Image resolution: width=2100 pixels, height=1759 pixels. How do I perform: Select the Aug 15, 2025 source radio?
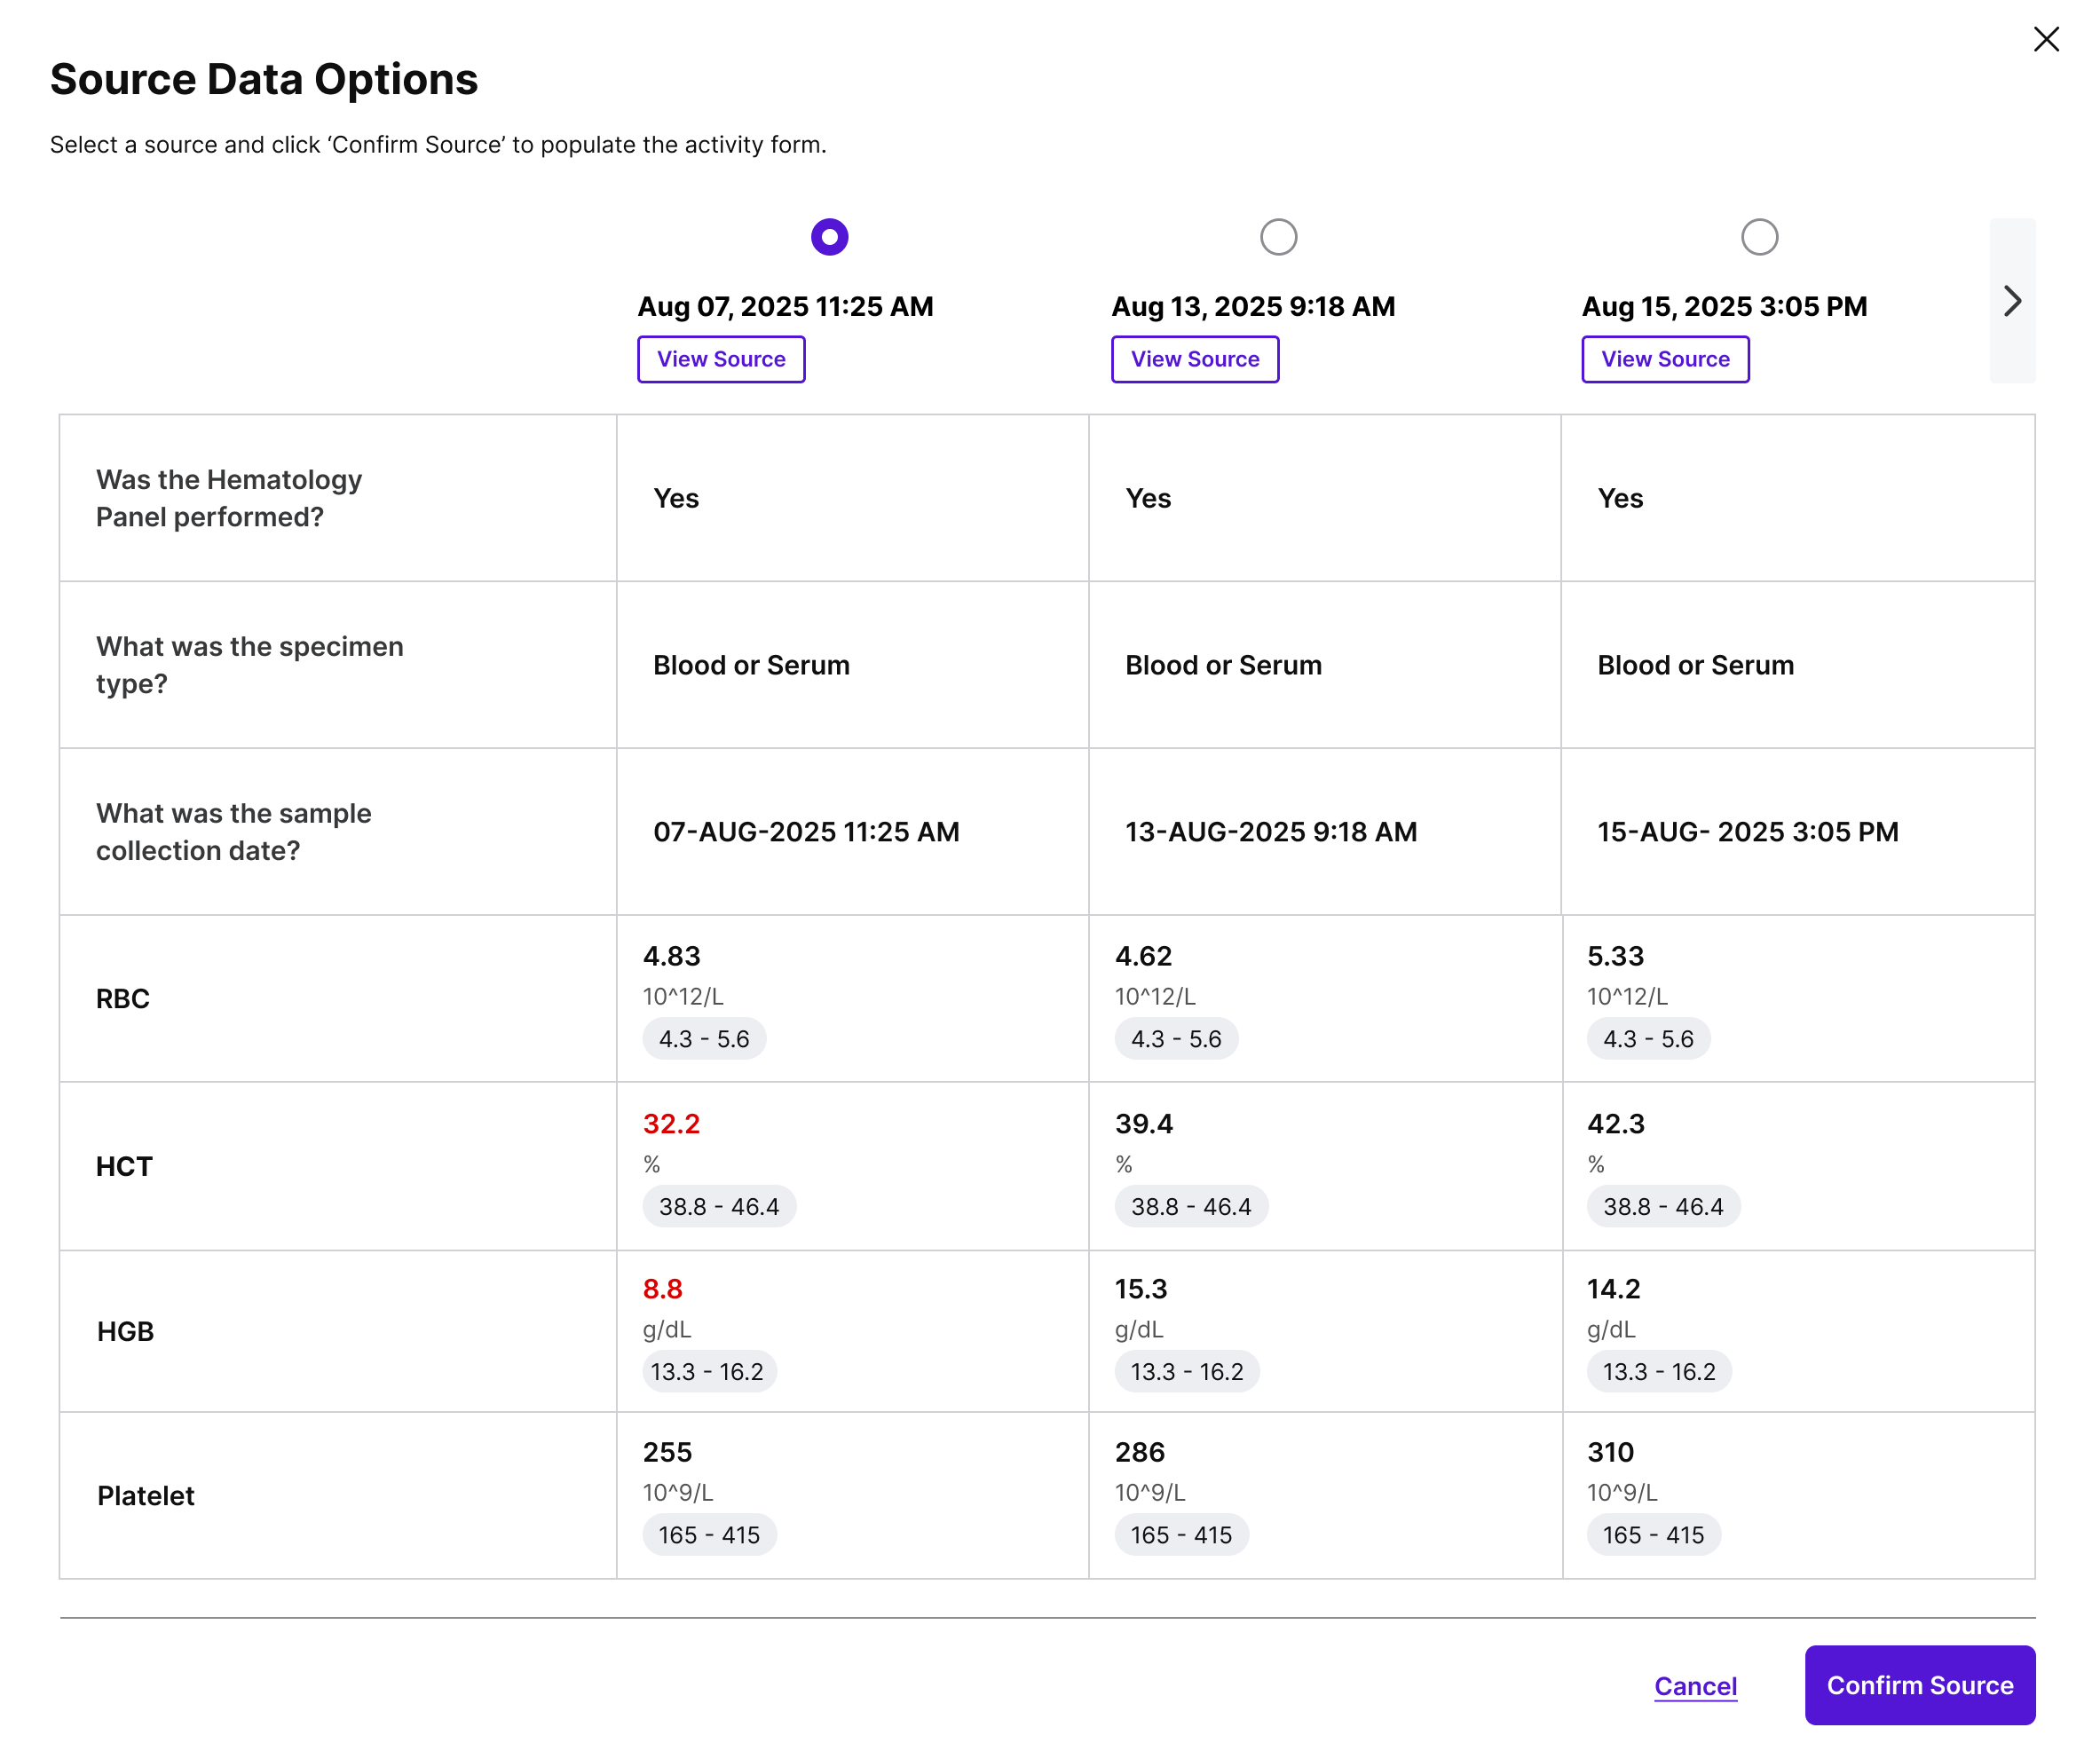(x=1759, y=237)
